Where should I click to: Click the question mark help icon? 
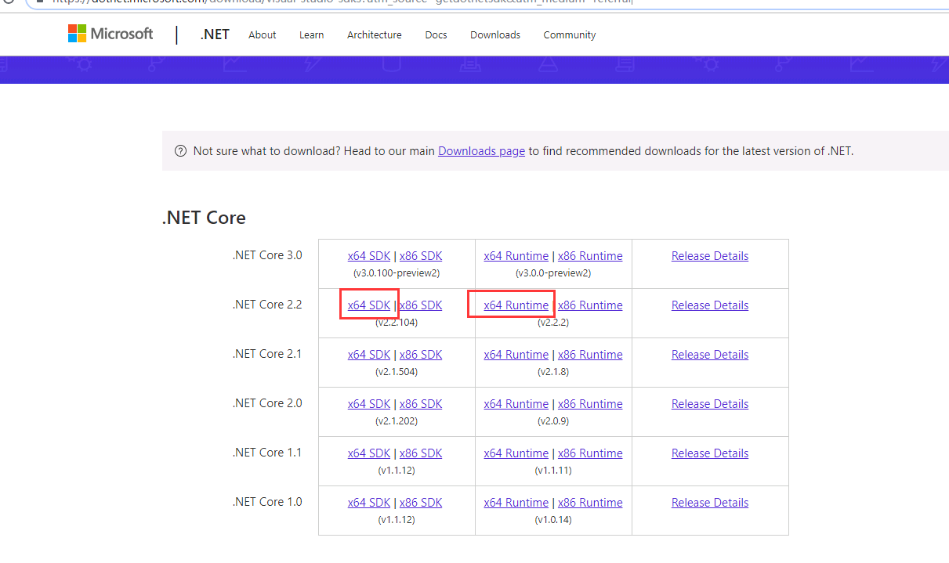tap(181, 151)
